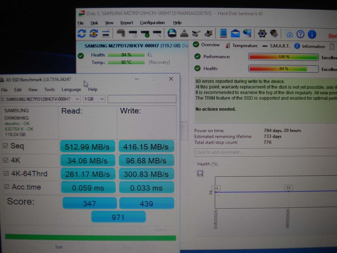The height and width of the screenshot is (253, 337).
Task: Click the 512.99 MB/s Seq read result
Action: point(87,146)
